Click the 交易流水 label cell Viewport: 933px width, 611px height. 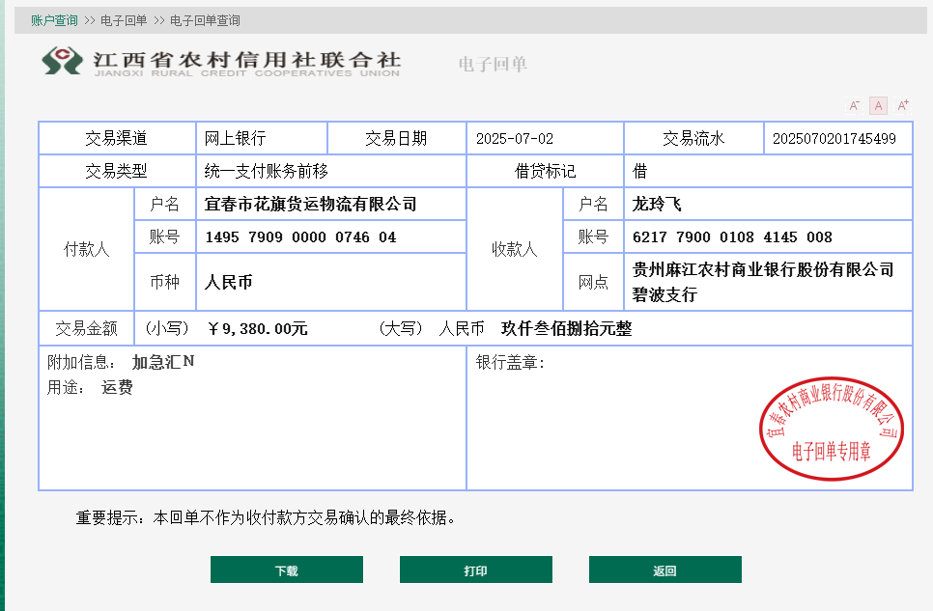click(693, 138)
